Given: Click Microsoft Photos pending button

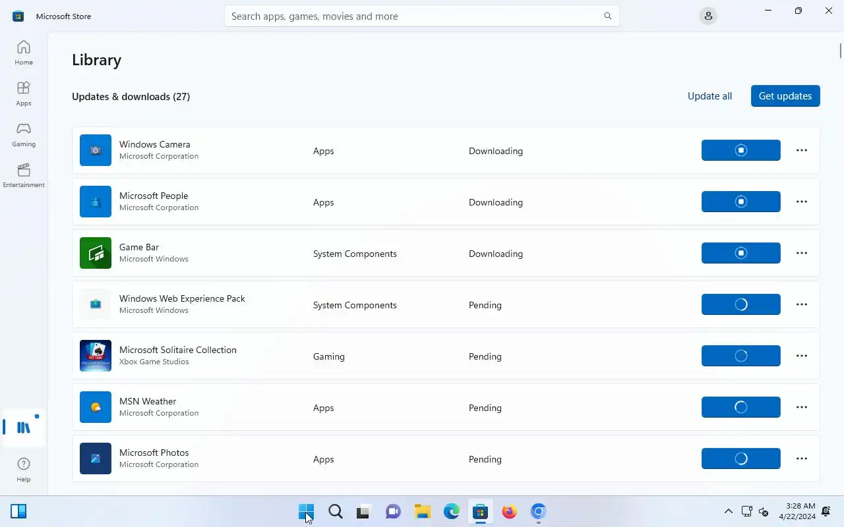Looking at the screenshot, I should [x=741, y=458].
